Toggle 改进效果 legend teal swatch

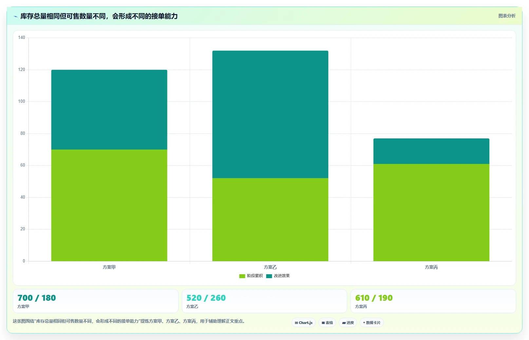(x=269, y=276)
